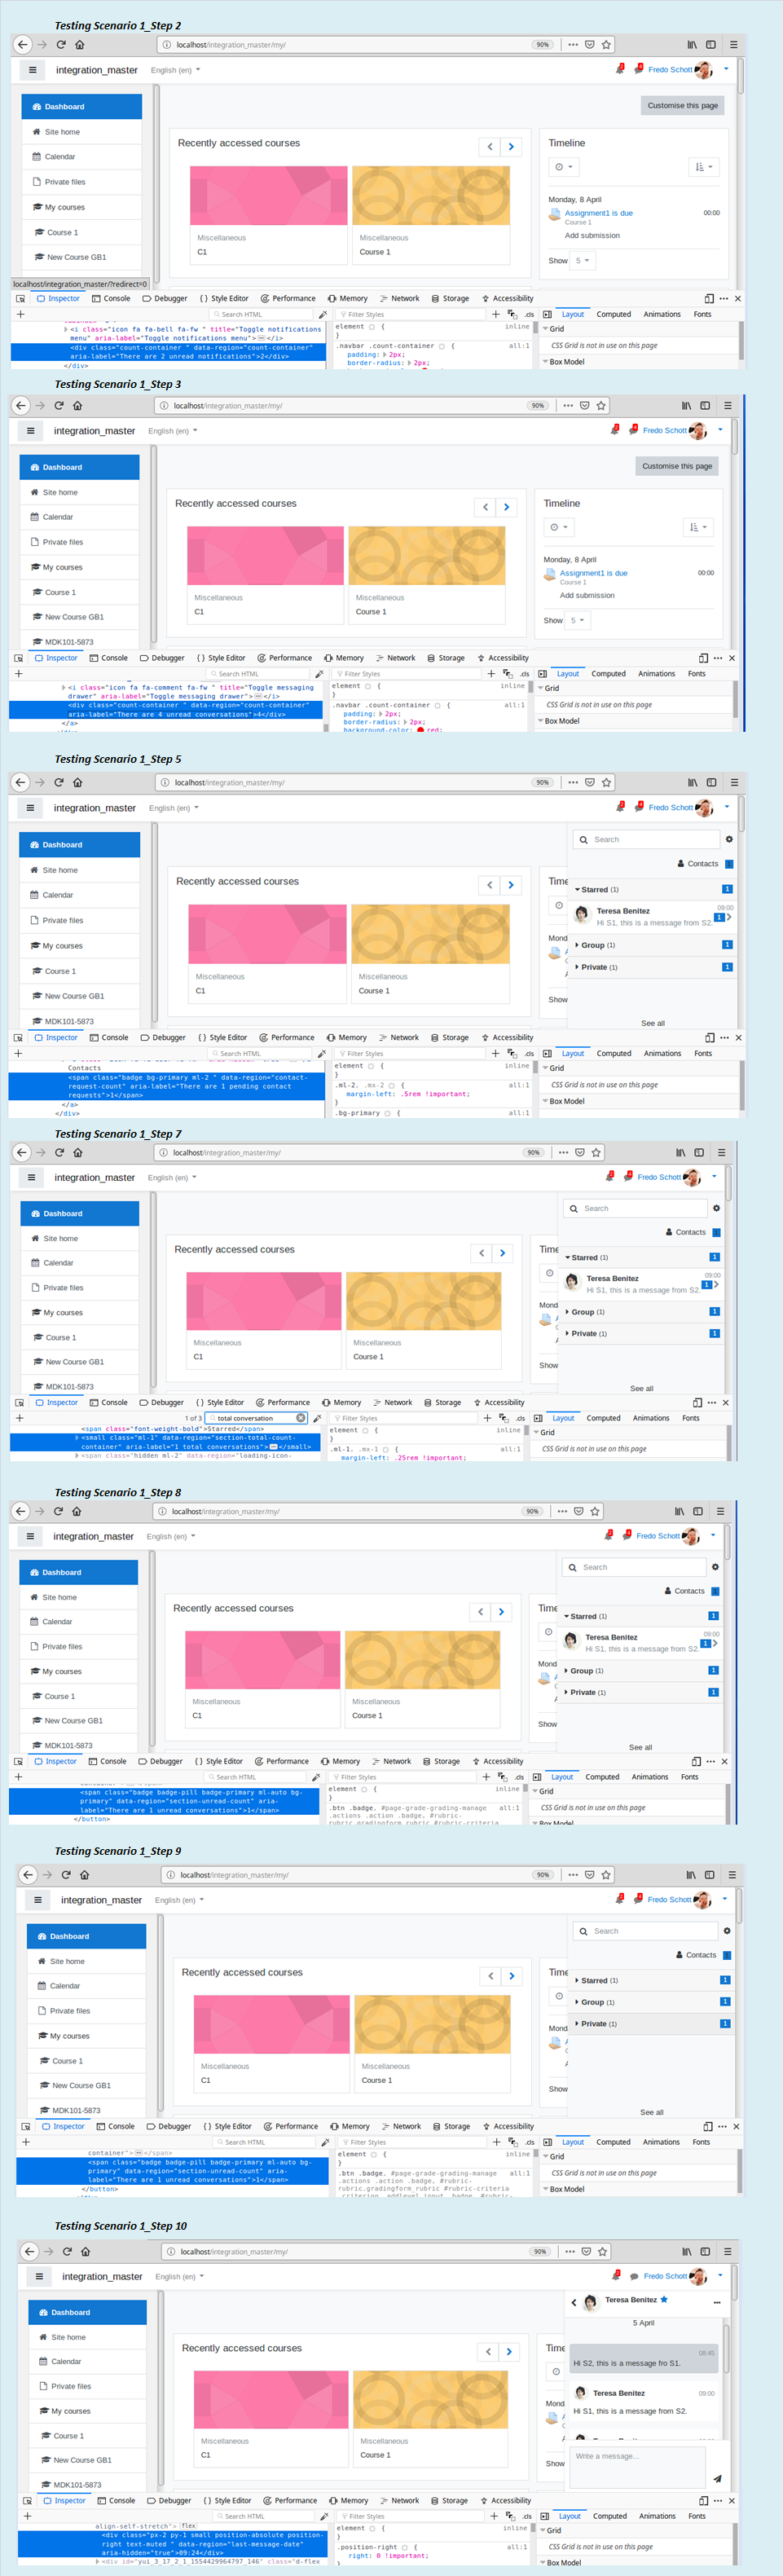Open the user menu caret in the Step 3 navbar
Image resolution: width=783 pixels, height=2576 pixels.
click(720, 430)
